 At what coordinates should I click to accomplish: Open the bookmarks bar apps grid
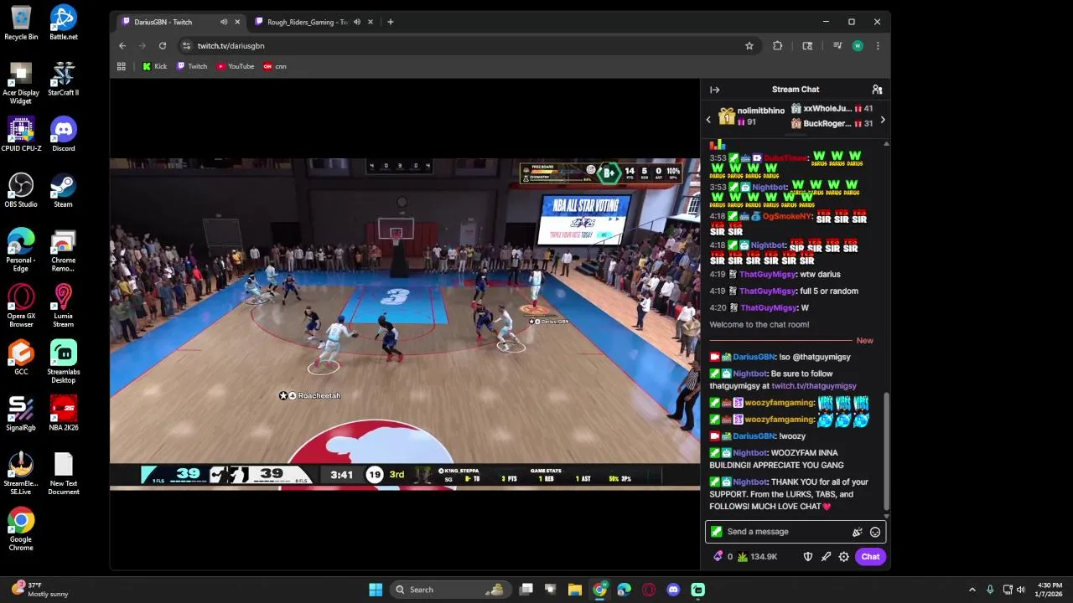tap(122, 66)
